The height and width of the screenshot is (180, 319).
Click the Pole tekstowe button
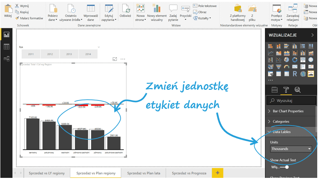(x=205, y=6)
